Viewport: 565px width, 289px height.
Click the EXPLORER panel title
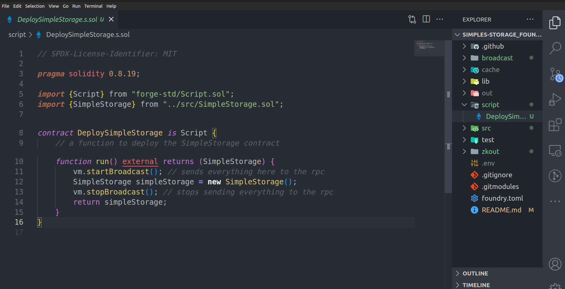(x=477, y=19)
